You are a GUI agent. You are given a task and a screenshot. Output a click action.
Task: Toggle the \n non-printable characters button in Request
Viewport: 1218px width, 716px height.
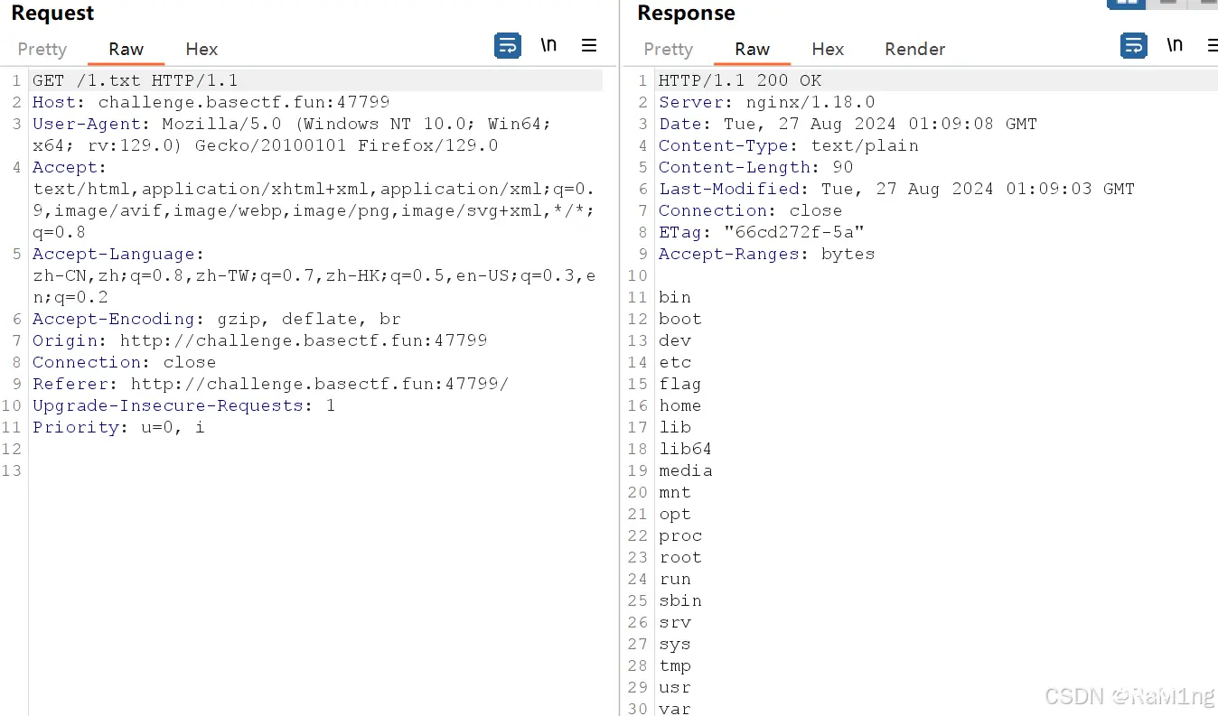click(x=548, y=44)
